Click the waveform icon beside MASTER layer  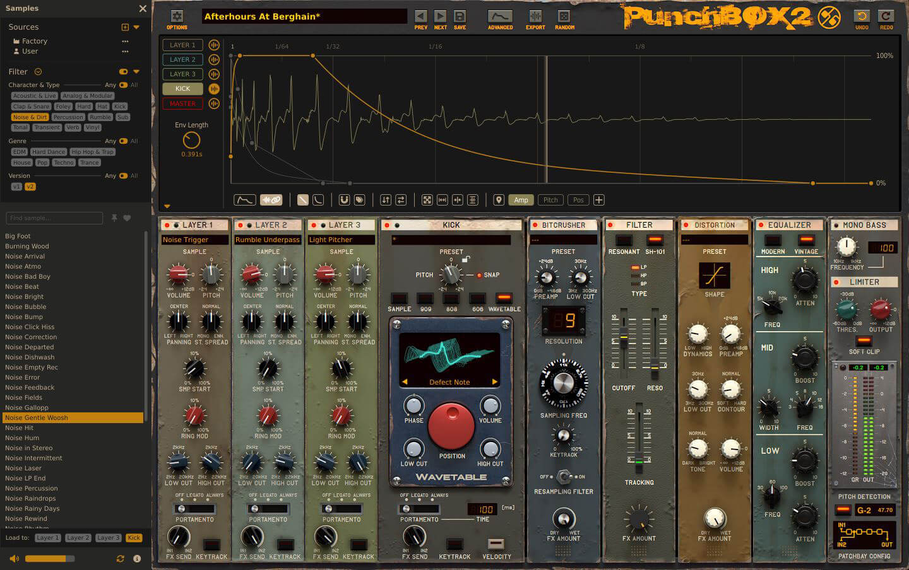click(214, 103)
